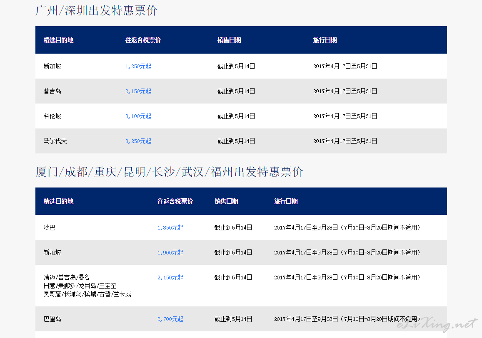Open the 2,700元起 fare link for 巴厘岛
This screenshot has width=482, height=338.
pyautogui.click(x=170, y=319)
